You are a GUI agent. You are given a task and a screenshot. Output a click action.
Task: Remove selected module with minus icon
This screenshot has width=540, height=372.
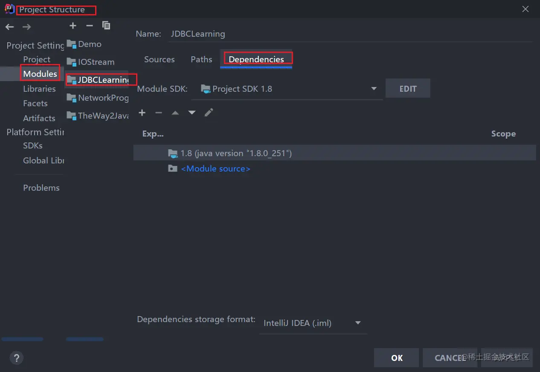[x=89, y=26]
